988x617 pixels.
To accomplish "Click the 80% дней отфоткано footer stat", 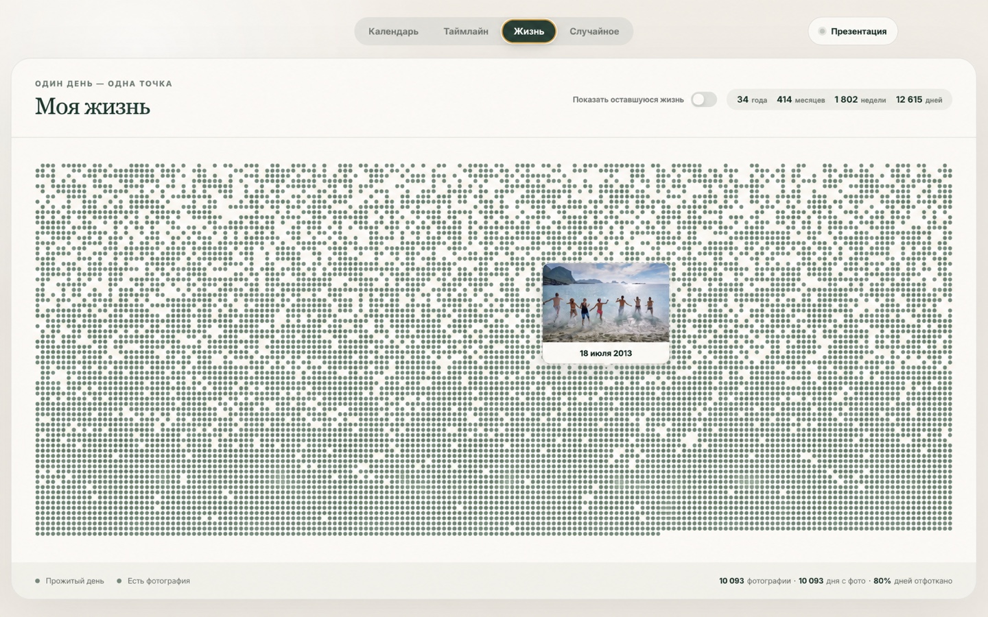I will coord(913,581).
